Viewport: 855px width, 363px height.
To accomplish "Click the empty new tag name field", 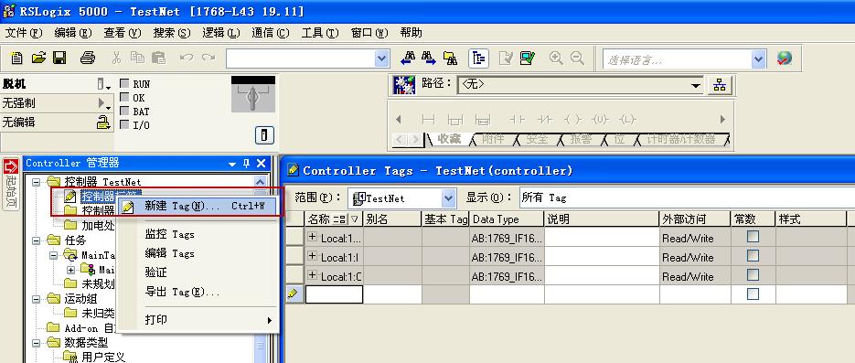I will [335, 294].
